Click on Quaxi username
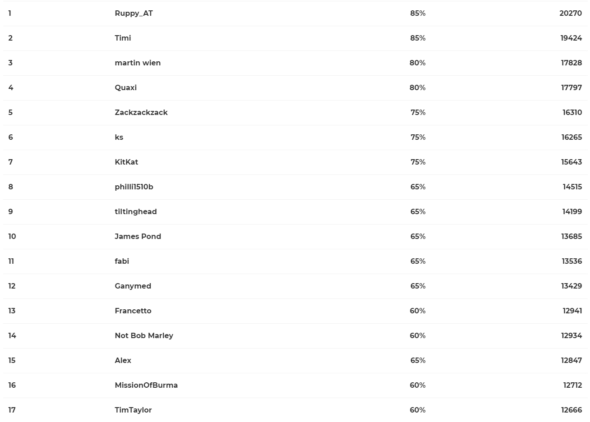590x422 pixels. (125, 87)
